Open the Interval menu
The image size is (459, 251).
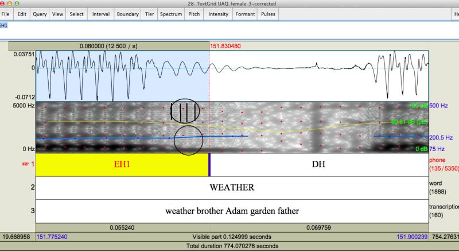101,14
